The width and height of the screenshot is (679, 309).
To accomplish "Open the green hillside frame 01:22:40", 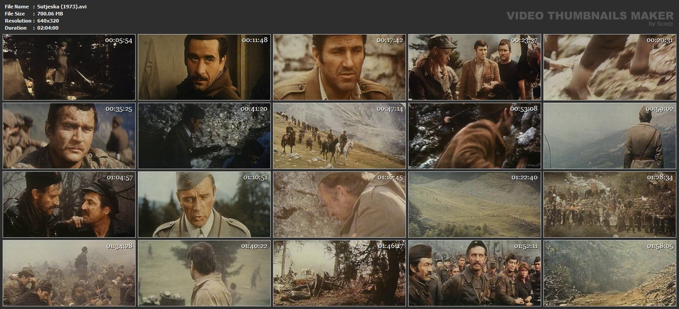I will [x=475, y=205].
